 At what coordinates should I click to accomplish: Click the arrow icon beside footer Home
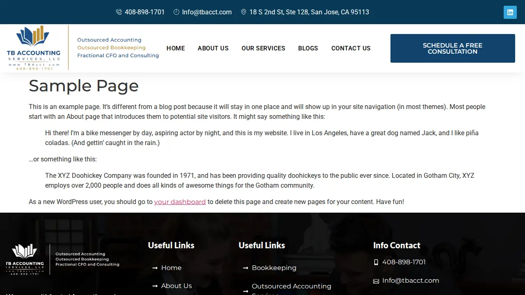tap(155, 268)
